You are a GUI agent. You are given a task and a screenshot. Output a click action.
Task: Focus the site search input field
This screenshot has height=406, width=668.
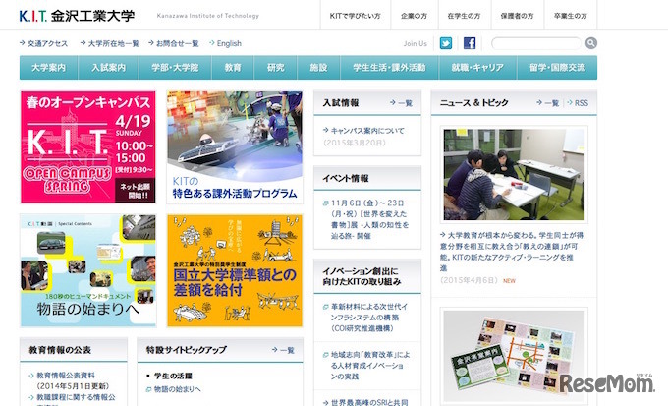pos(536,43)
